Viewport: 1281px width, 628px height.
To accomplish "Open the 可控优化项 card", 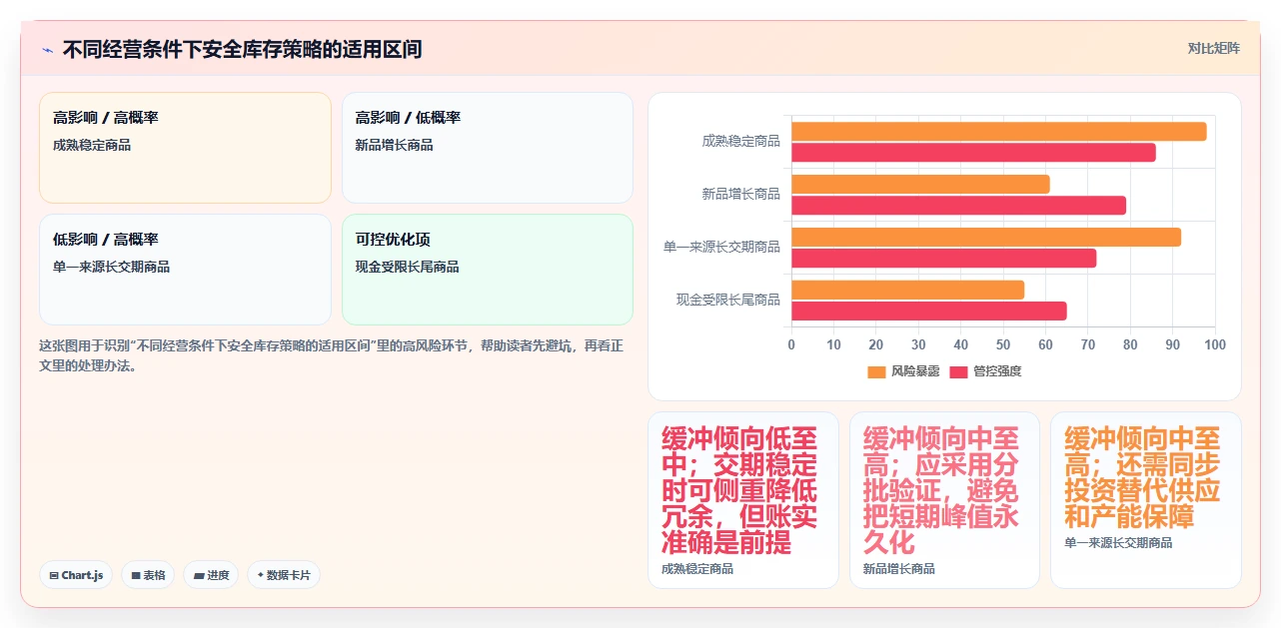I will pyautogui.click(x=488, y=270).
